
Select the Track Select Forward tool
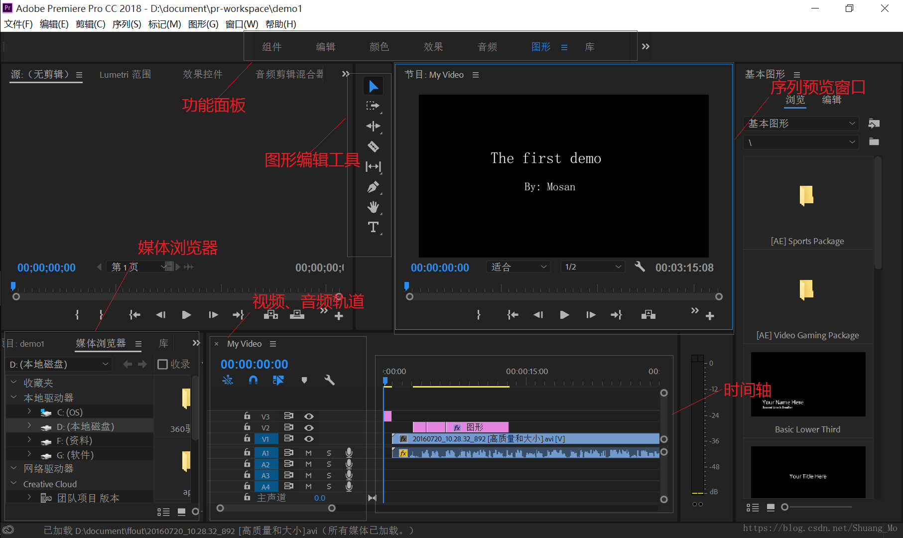373,106
